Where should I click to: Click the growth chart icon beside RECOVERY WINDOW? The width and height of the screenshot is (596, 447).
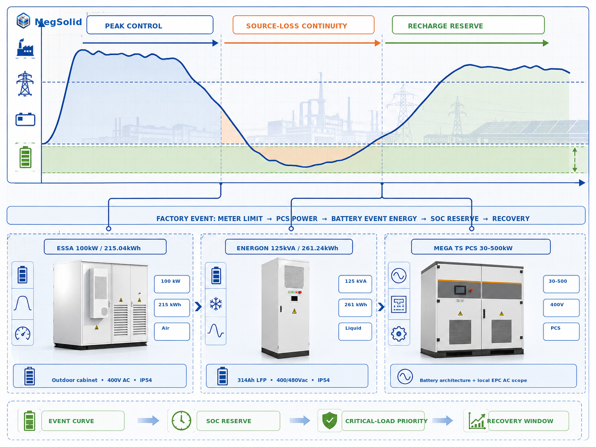(477, 421)
